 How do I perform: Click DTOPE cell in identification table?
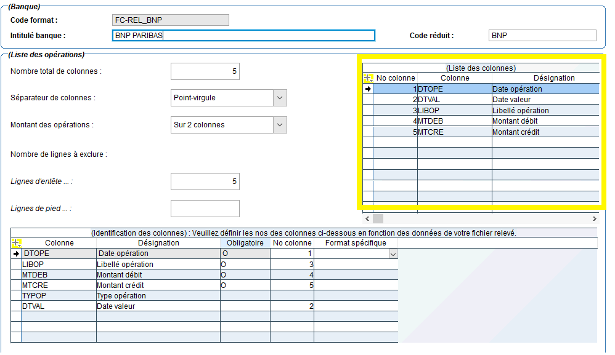(x=59, y=253)
